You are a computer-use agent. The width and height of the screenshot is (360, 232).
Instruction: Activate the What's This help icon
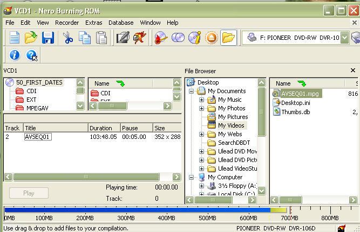pos(31,55)
